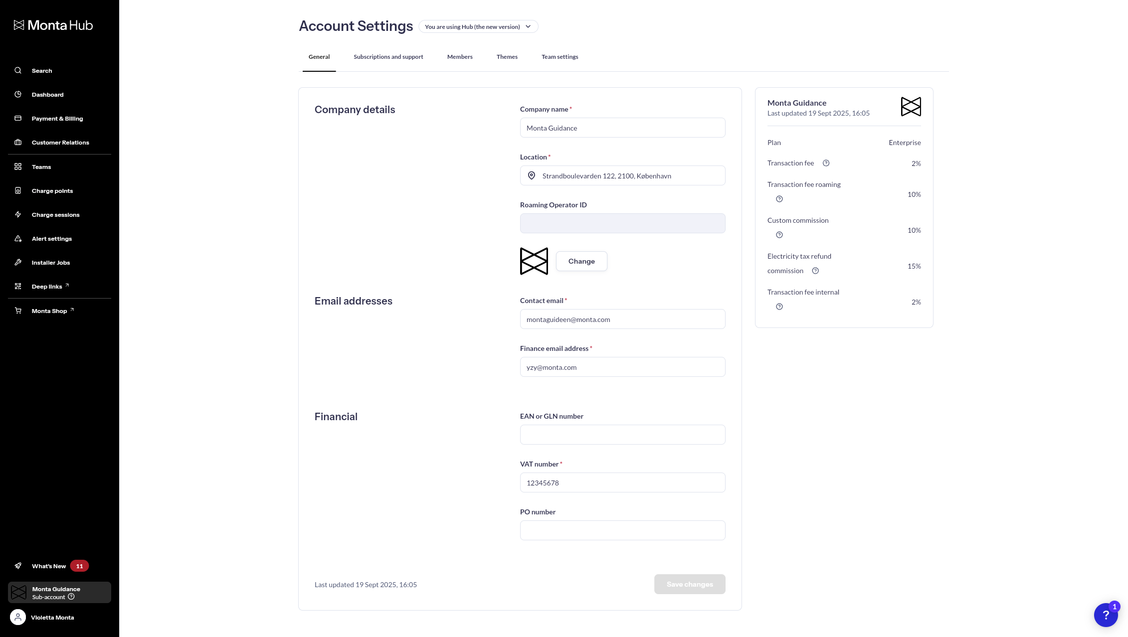Open Alert settings in the sidebar

click(x=51, y=239)
